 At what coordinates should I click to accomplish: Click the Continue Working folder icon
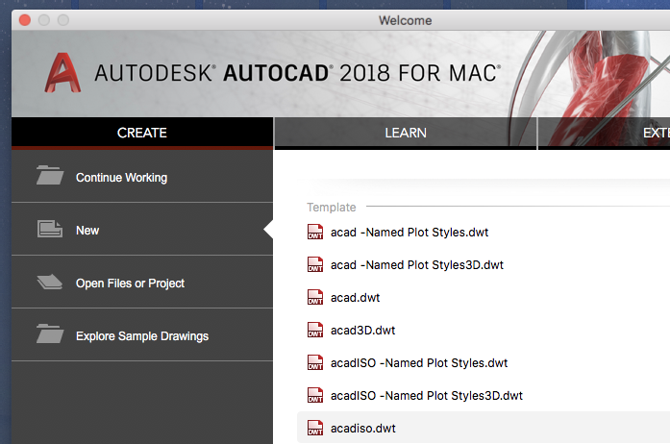point(50,175)
